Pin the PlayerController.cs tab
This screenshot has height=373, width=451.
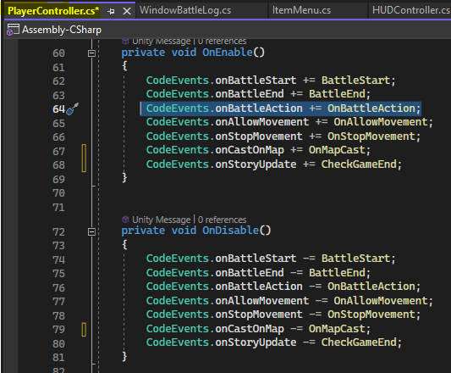[x=111, y=12]
